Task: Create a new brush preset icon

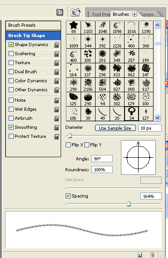Action: pyautogui.click(x=139, y=255)
